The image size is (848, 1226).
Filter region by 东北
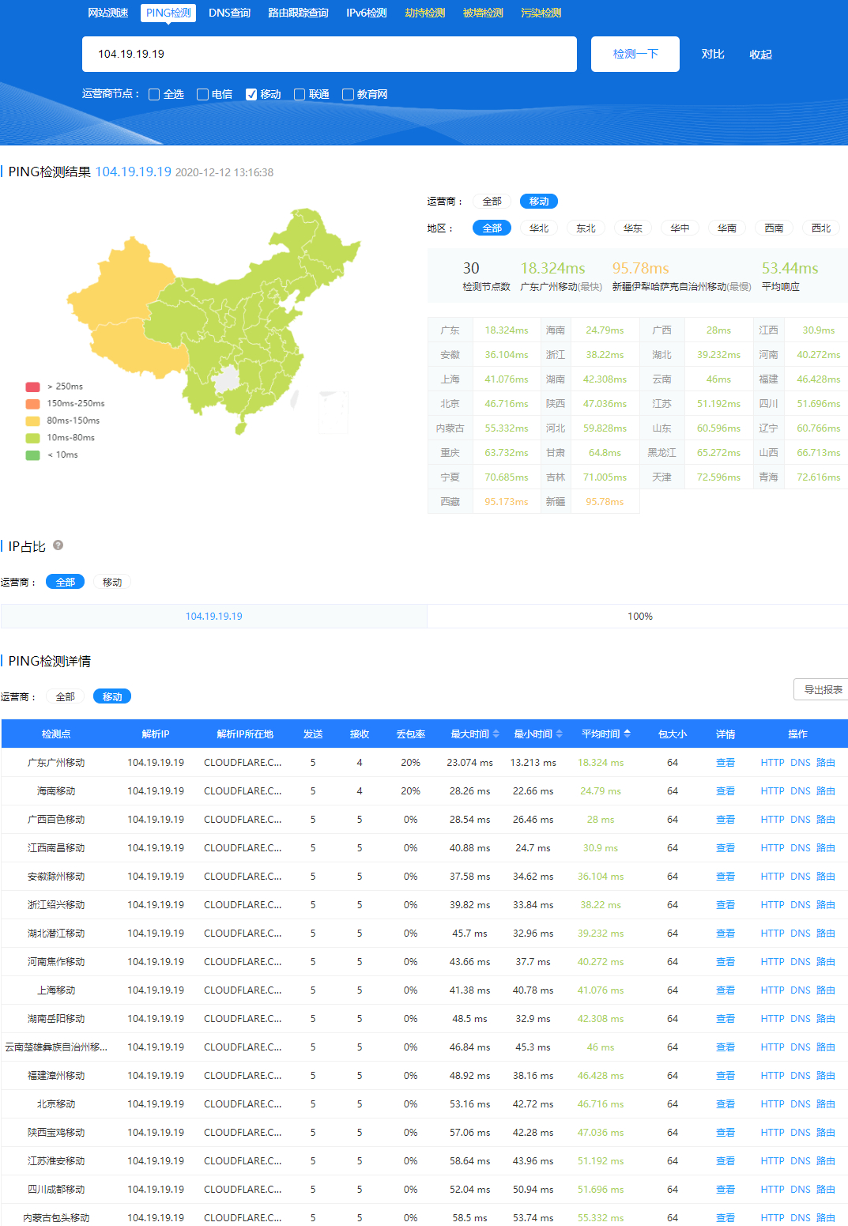[x=586, y=228]
